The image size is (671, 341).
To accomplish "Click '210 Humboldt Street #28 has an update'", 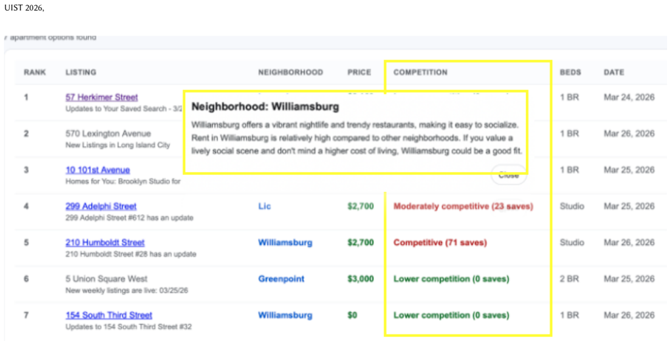I will 131,254.
